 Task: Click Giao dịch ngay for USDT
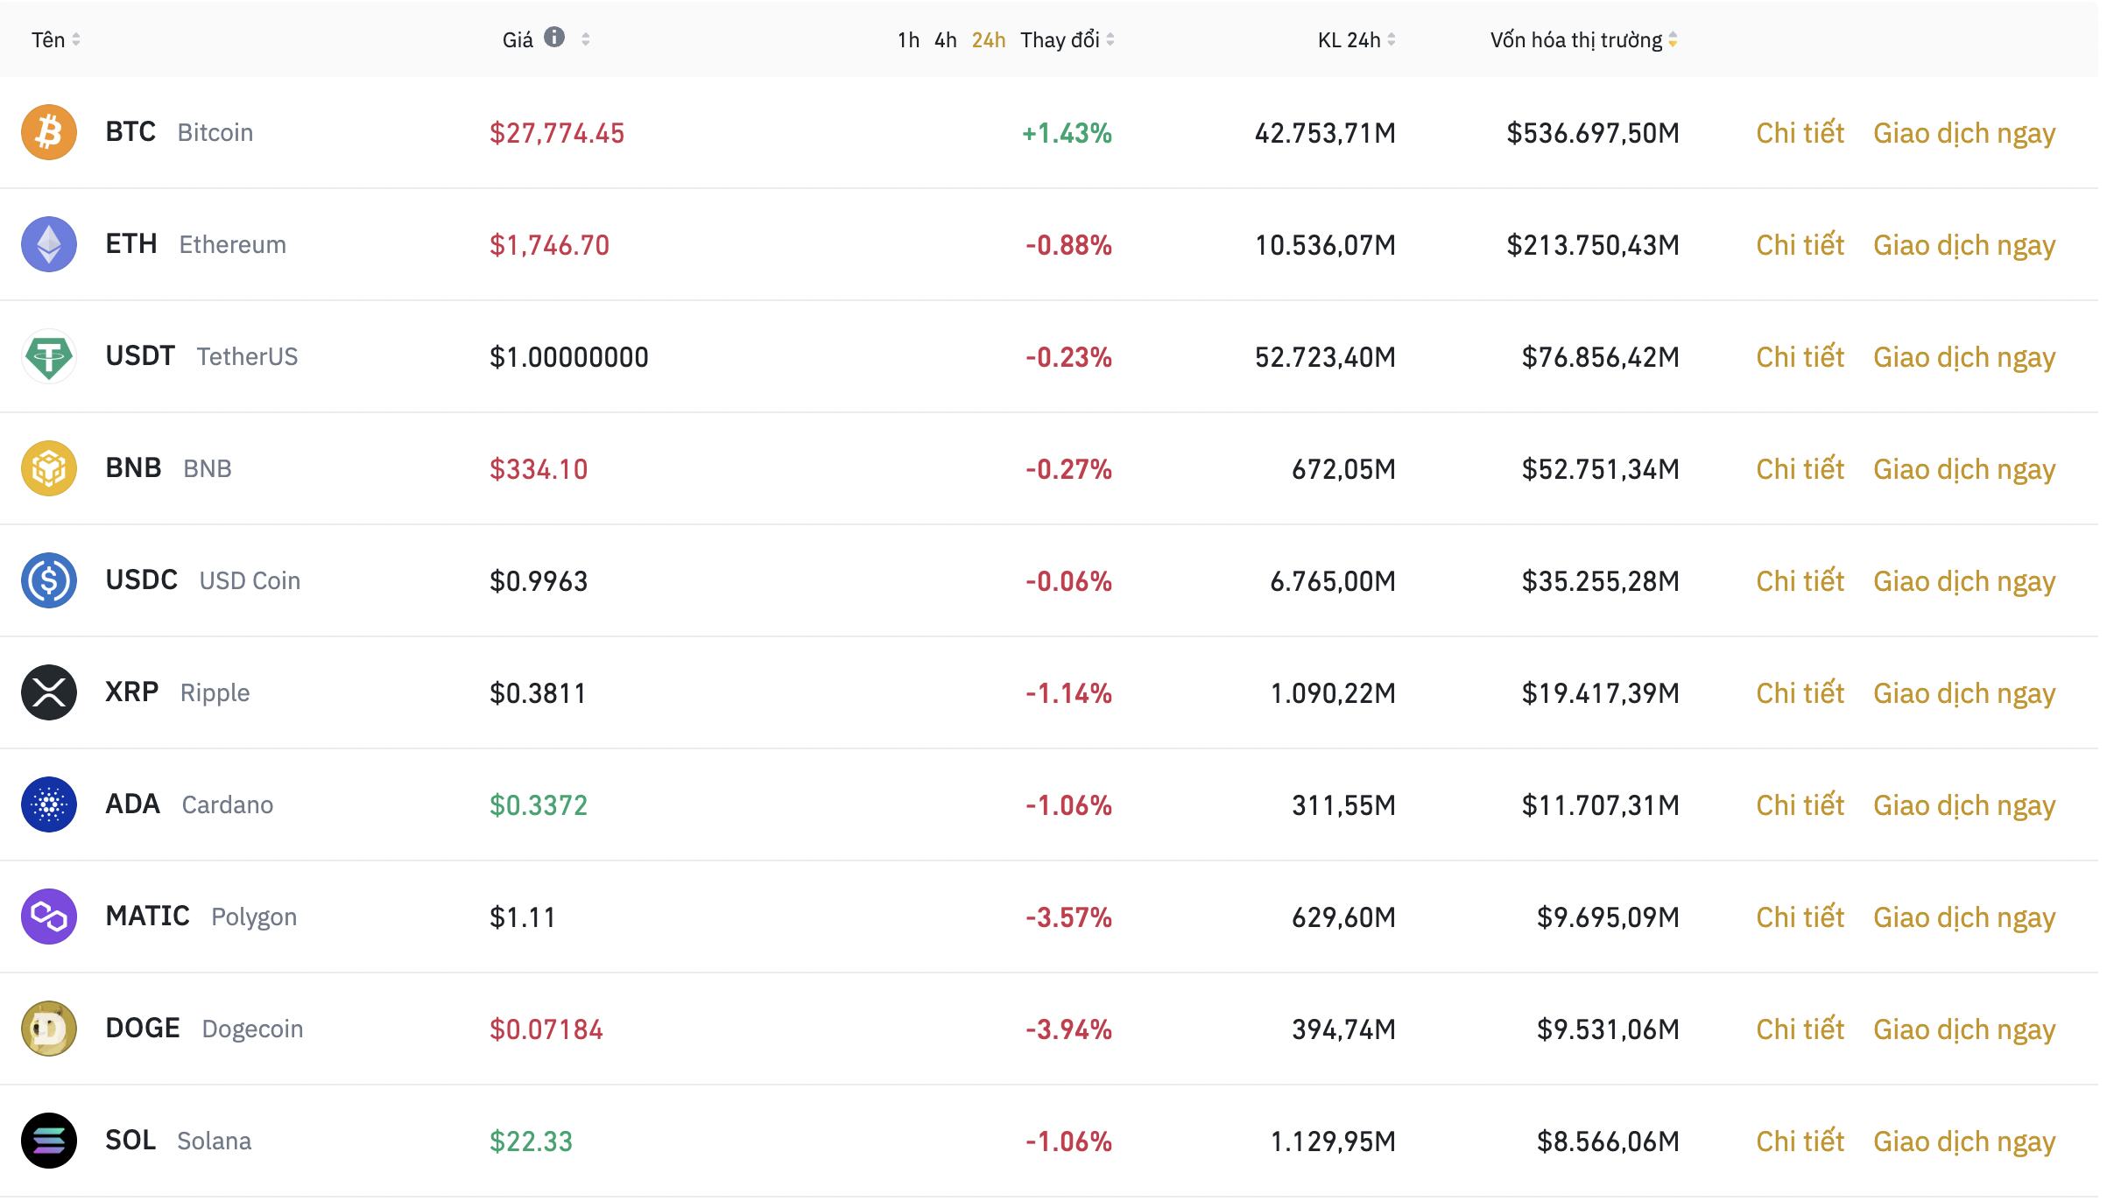point(1964,358)
